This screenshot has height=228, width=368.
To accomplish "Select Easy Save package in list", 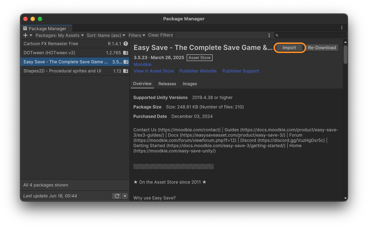I will pyautogui.click(x=75, y=62).
